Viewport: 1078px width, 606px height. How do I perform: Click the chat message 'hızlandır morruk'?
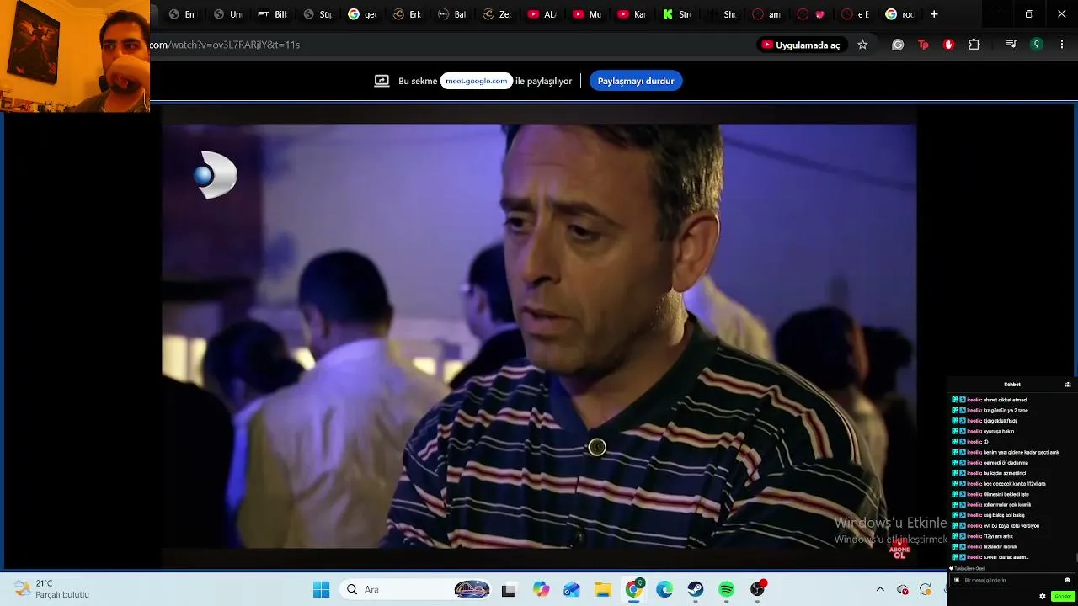pos(1001,547)
